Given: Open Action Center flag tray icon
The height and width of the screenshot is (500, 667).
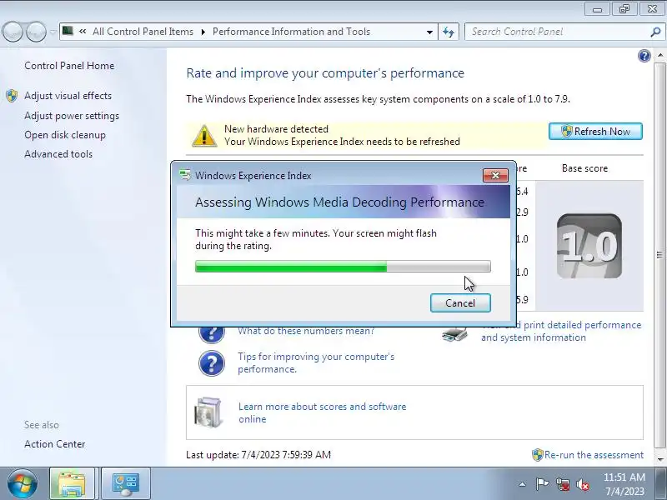Looking at the screenshot, I should click(x=543, y=484).
